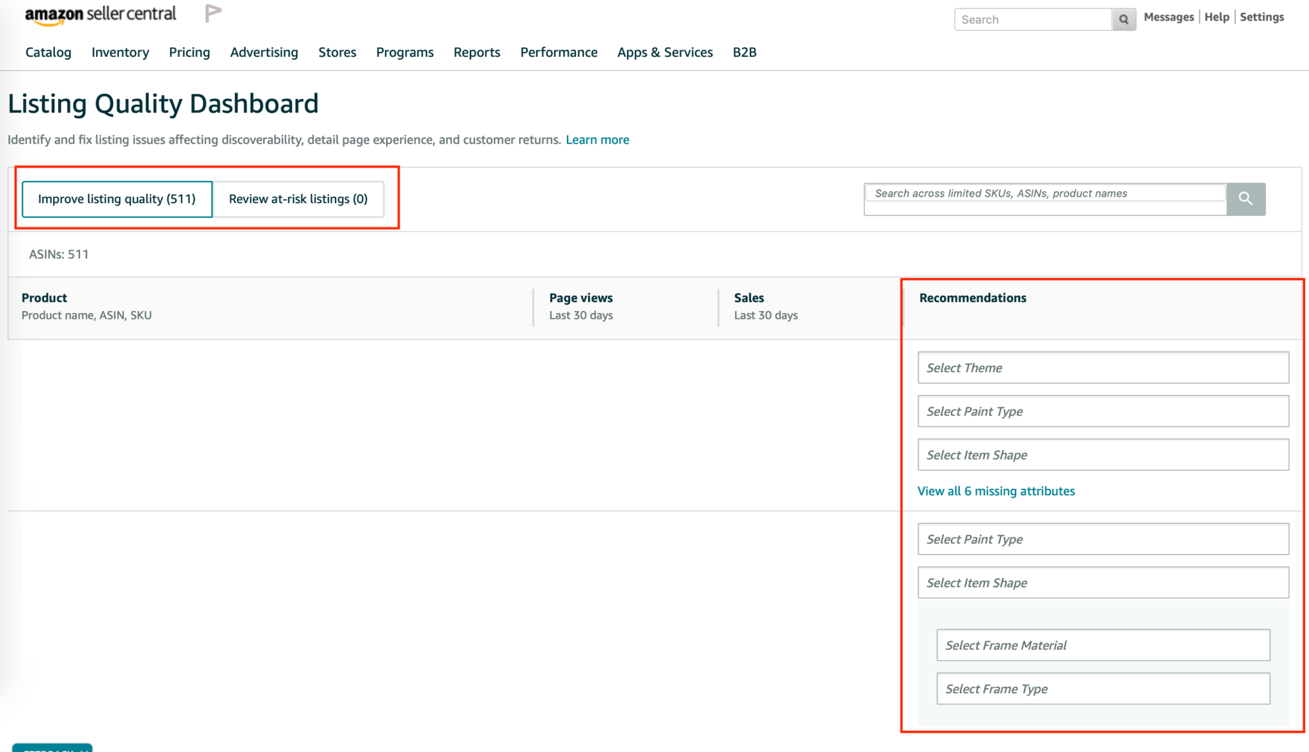
Task: Open the Reports menu
Action: [477, 52]
